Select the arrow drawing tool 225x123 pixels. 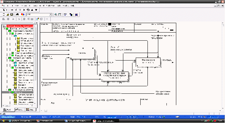point(12,10)
